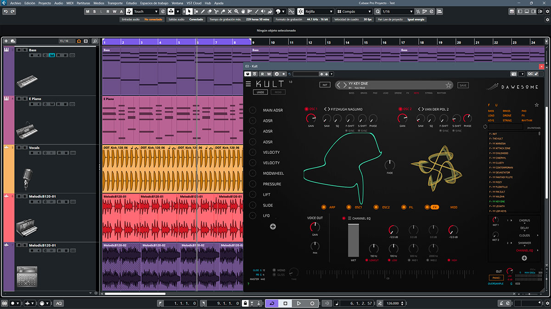The height and width of the screenshot is (309, 551).
Task: Click the Stop transport button
Action: (x=285, y=303)
